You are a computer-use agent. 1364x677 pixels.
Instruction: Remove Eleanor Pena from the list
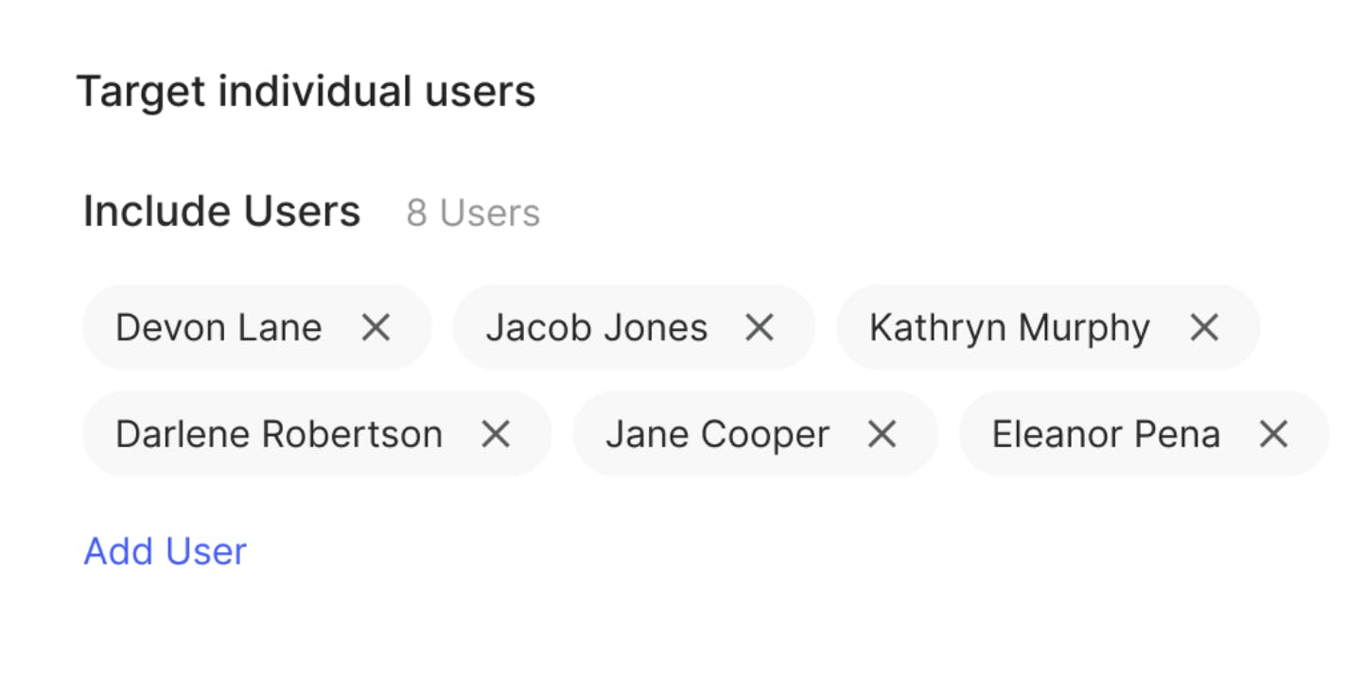[x=1273, y=435]
